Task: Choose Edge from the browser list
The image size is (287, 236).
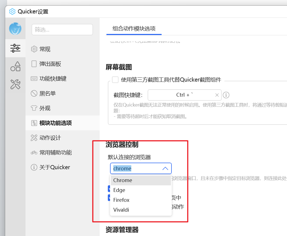Action: 141,190
